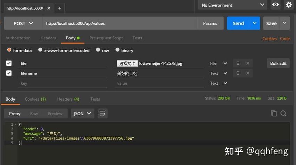296x165 pixels.
Task: Click the 选择文件 choose file button
Action: 127,63
